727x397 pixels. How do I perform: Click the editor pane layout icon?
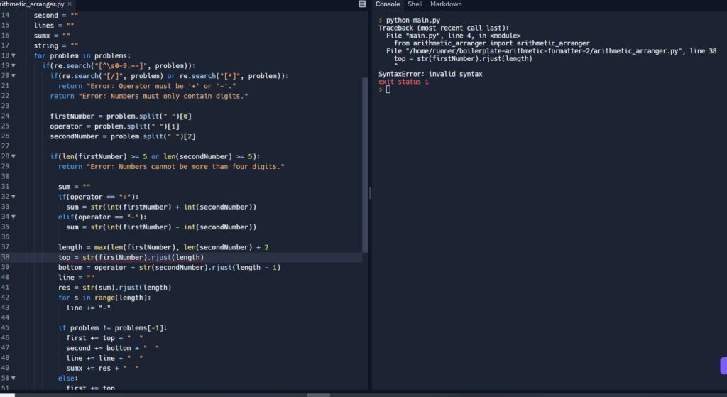[x=363, y=4]
